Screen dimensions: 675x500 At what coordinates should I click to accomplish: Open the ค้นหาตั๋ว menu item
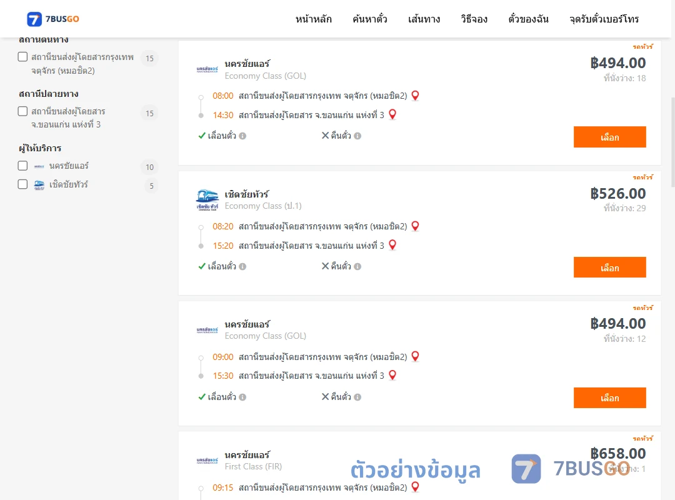point(370,19)
